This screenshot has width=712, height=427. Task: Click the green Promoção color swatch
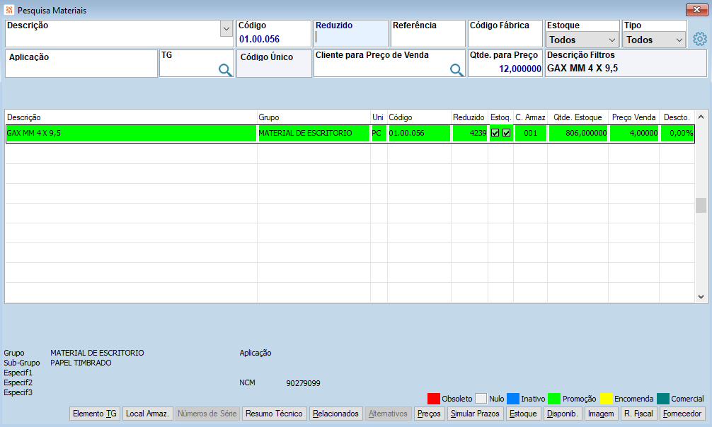click(554, 399)
